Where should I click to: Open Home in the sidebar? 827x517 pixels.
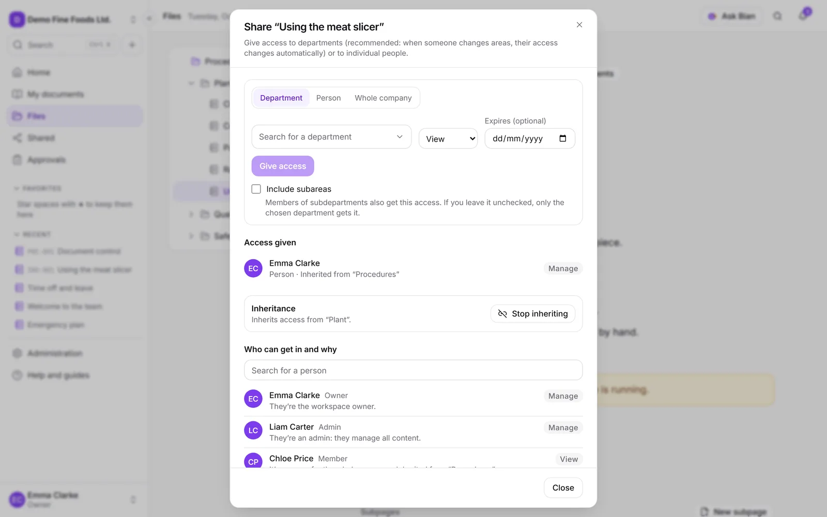point(75,72)
